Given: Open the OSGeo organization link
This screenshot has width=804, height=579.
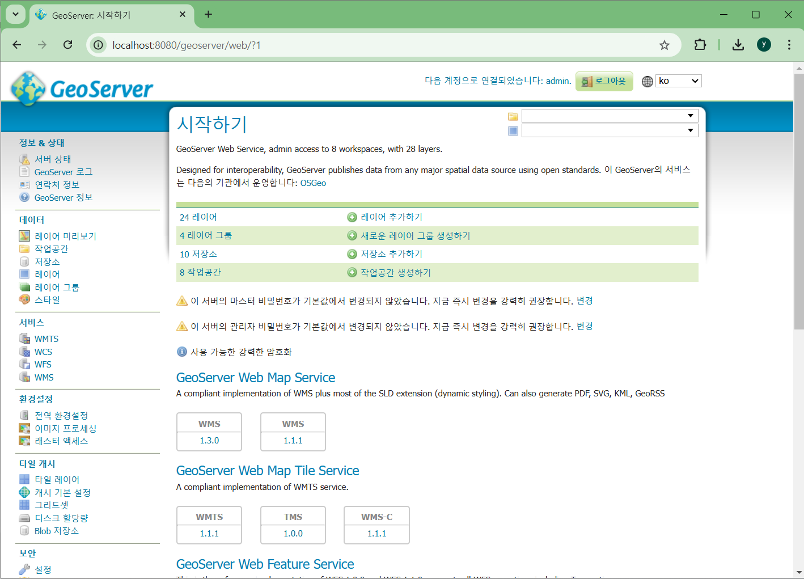Looking at the screenshot, I should (313, 183).
